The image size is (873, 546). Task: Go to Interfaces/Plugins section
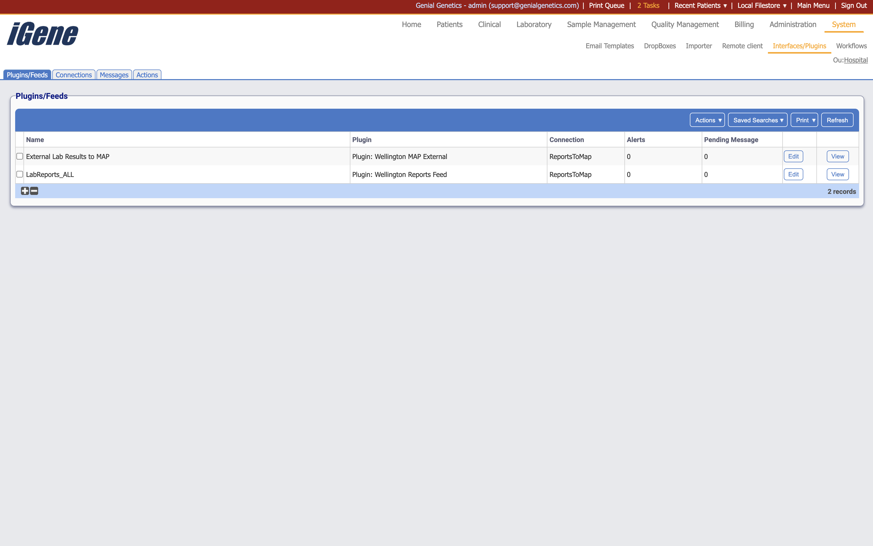click(799, 46)
